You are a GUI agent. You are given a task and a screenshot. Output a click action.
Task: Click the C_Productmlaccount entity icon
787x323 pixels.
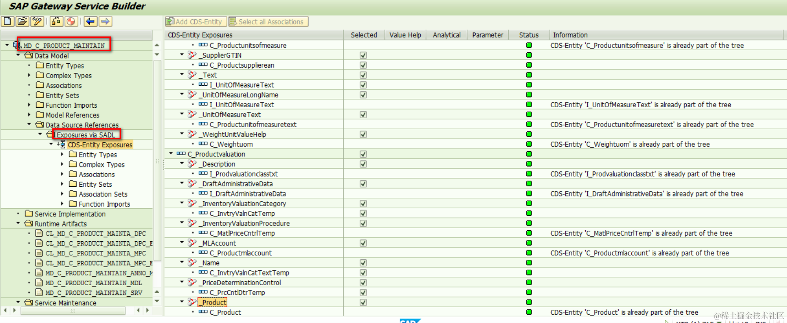(x=203, y=253)
